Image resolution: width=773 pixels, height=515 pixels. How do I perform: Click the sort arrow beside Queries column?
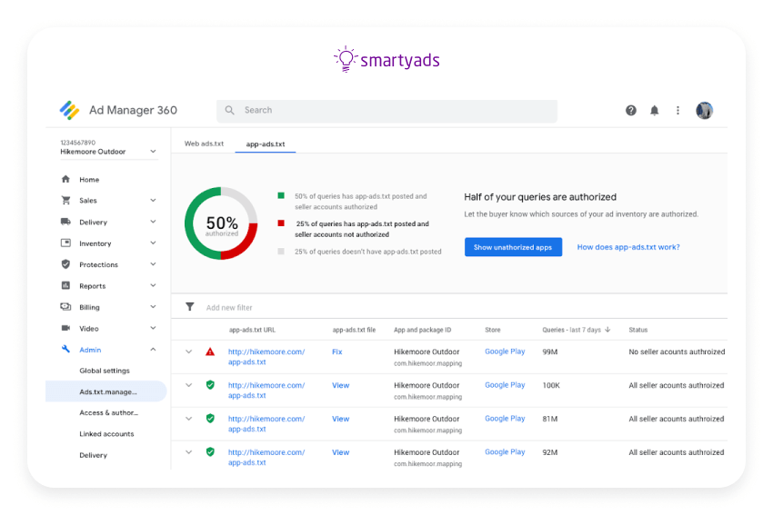tap(607, 330)
